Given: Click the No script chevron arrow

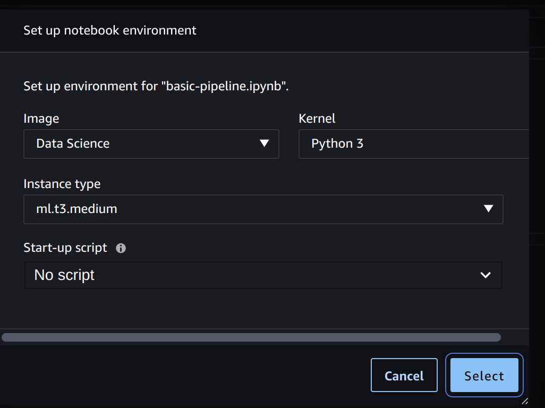Looking at the screenshot, I should 485,275.
